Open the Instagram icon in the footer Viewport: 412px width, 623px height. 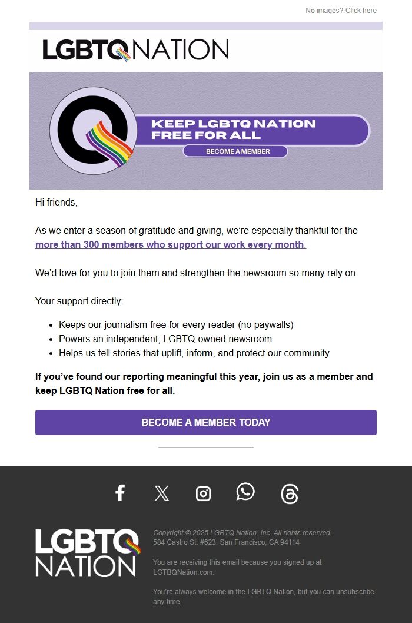pyautogui.click(x=204, y=493)
